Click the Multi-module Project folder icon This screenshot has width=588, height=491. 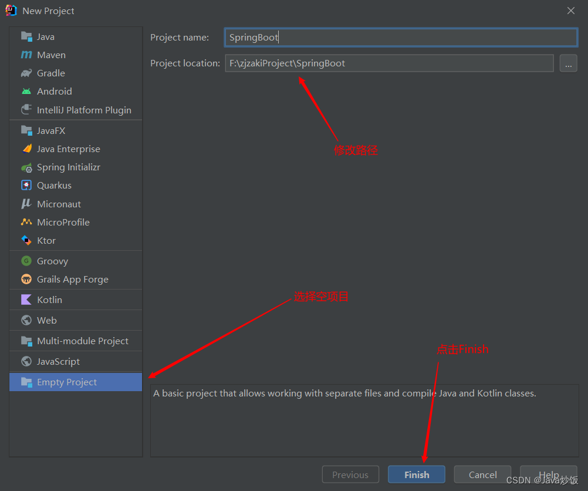click(x=26, y=341)
